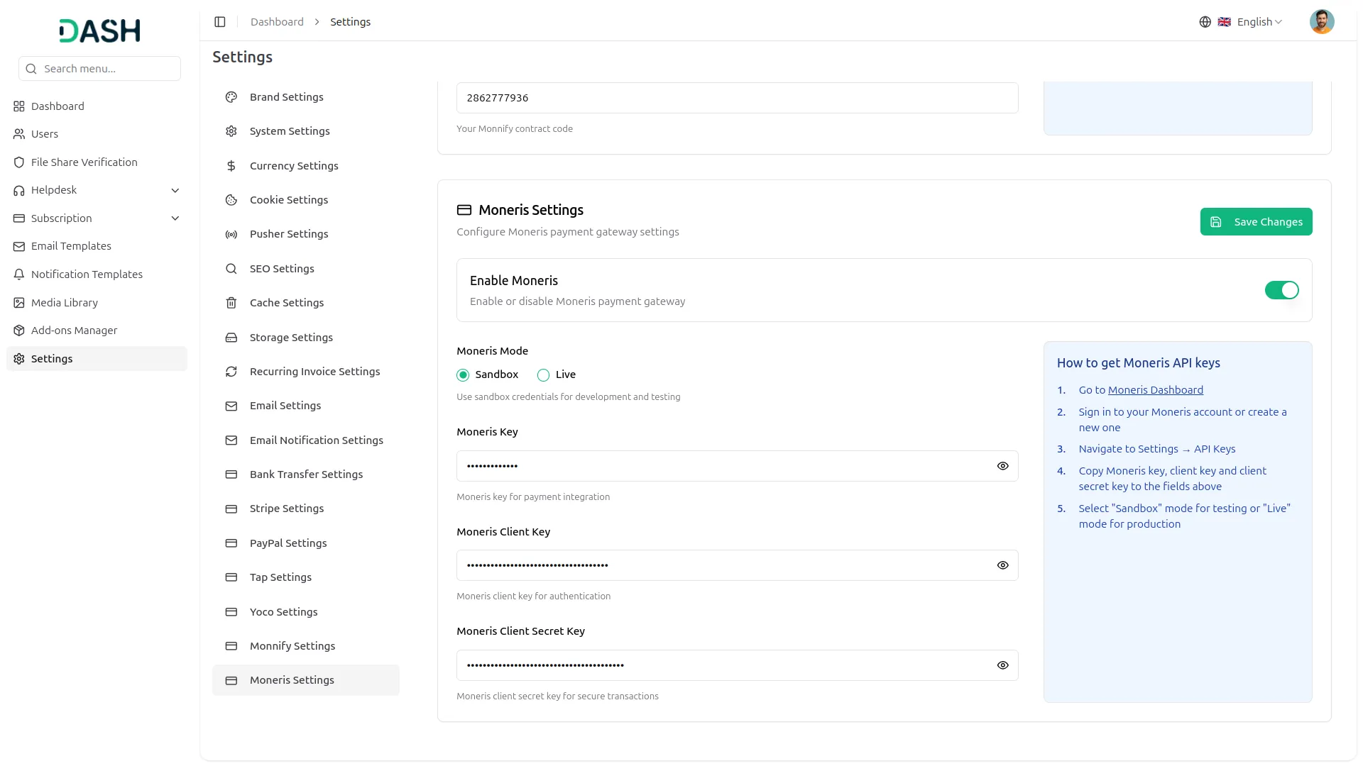Open Notification Templates in sidebar
This screenshot has height=766, width=1363.
tap(97, 274)
